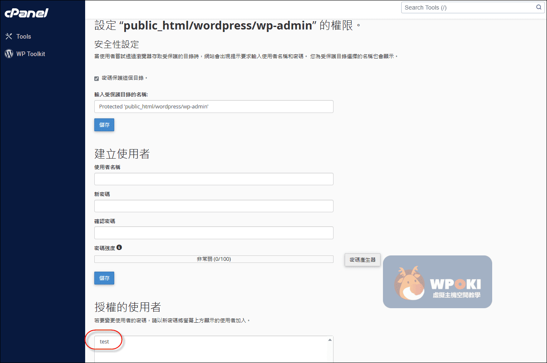Click the cPanel logo
Viewport: 547px width, 363px height.
click(x=27, y=13)
